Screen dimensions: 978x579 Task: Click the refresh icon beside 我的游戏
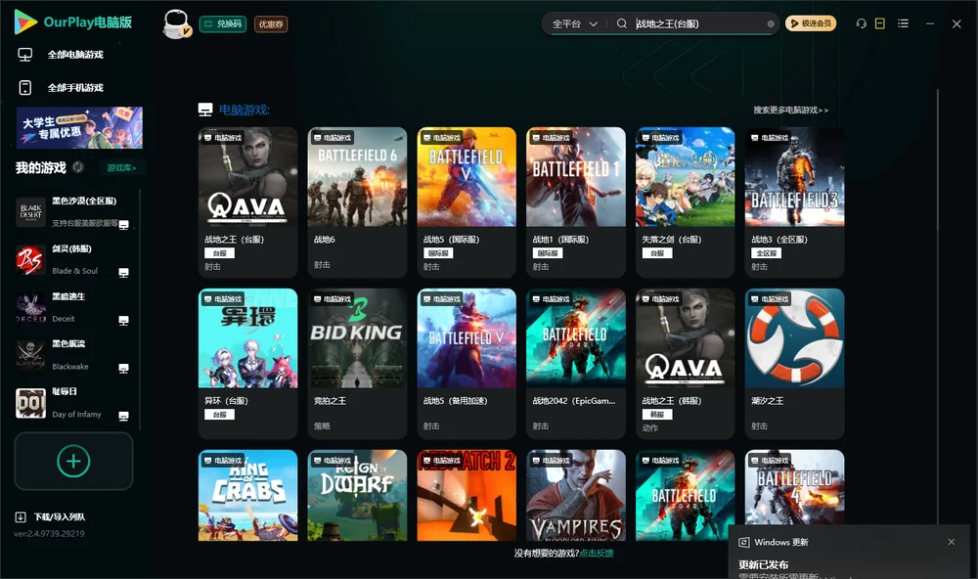point(78,167)
